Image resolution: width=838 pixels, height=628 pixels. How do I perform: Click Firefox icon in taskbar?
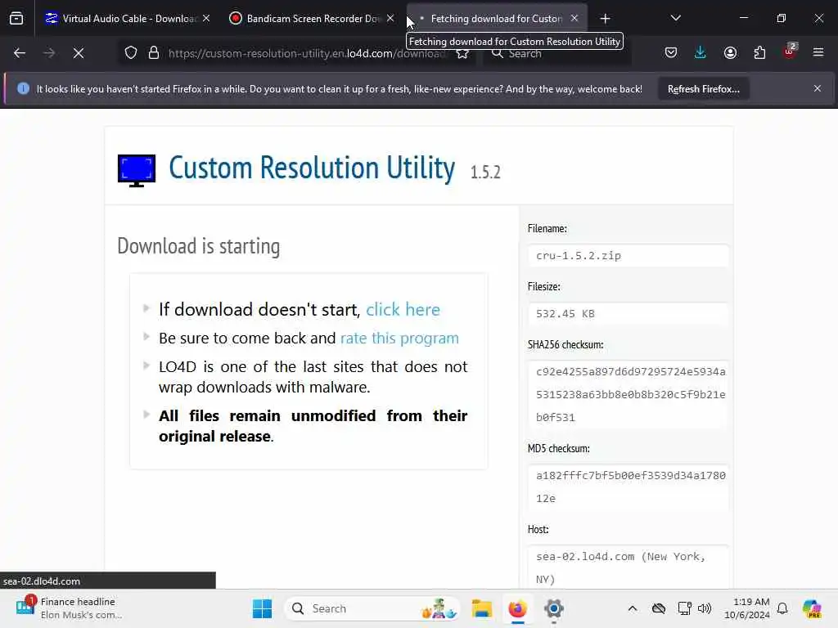[517, 608]
